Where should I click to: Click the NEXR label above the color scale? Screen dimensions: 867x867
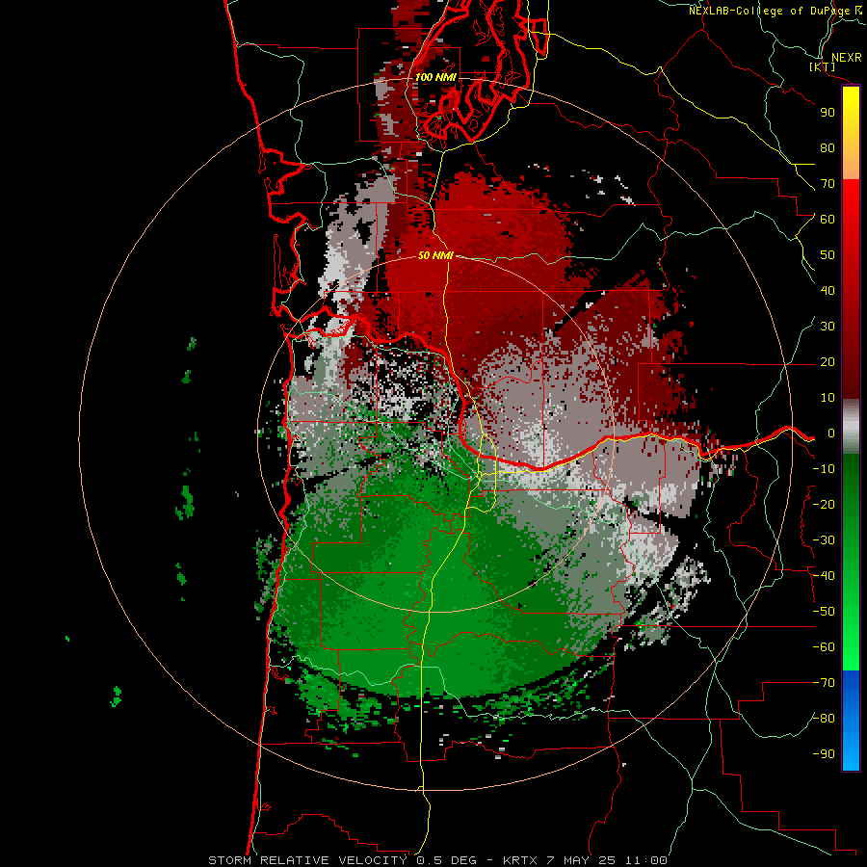click(x=846, y=58)
